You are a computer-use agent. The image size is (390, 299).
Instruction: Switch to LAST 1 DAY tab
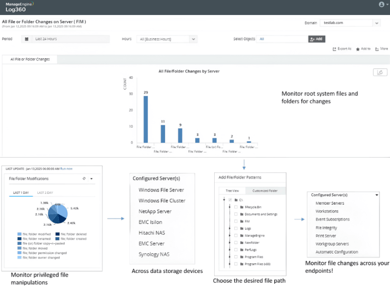point(21,193)
